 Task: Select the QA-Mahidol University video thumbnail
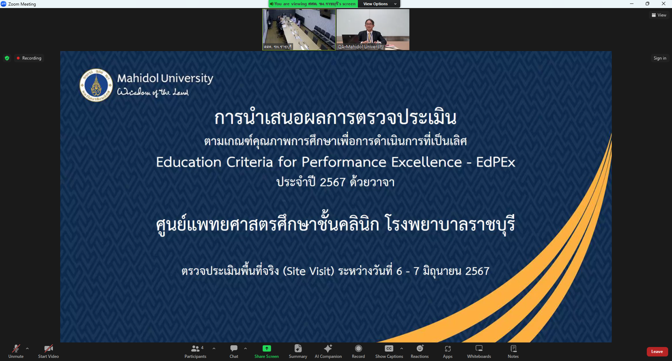coord(373,29)
